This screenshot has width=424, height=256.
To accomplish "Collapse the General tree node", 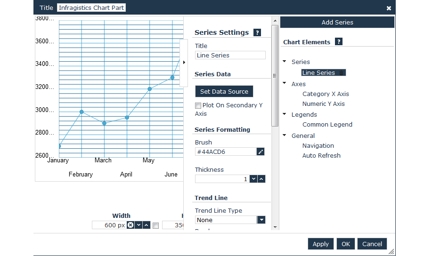I will click(285, 135).
